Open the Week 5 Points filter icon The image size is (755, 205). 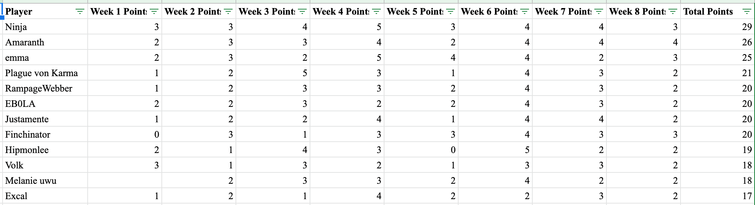[x=451, y=12]
